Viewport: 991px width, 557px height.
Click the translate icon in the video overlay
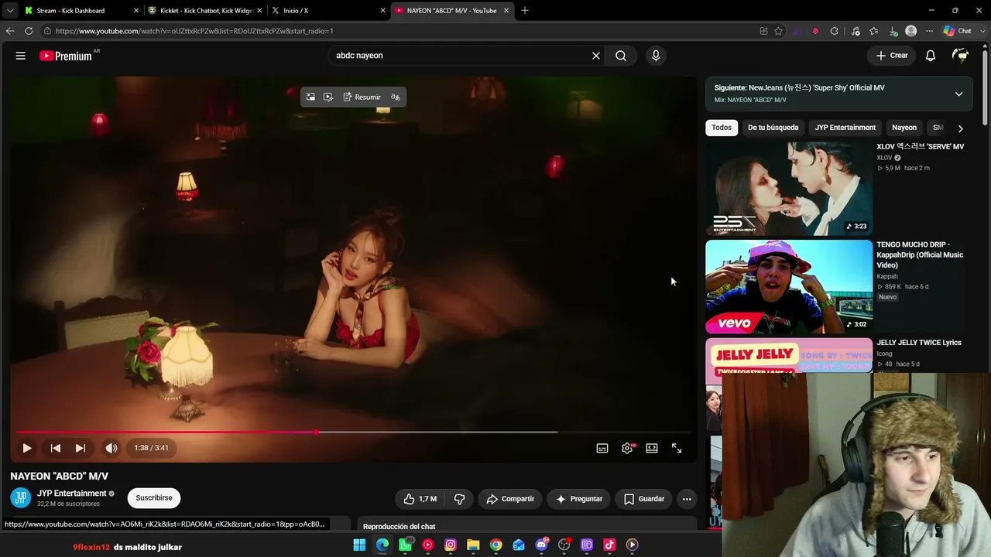click(x=396, y=97)
